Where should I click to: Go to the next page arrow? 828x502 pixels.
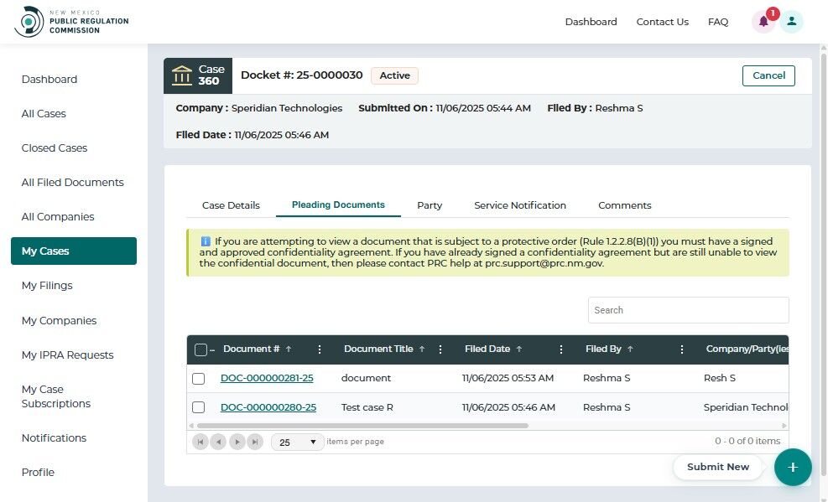tap(237, 442)
